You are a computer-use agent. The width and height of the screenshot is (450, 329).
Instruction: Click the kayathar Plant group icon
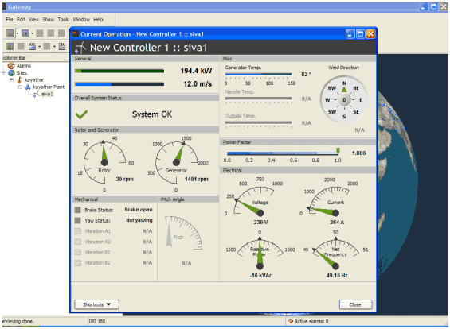pyautogui.click(x=28, y=87)
